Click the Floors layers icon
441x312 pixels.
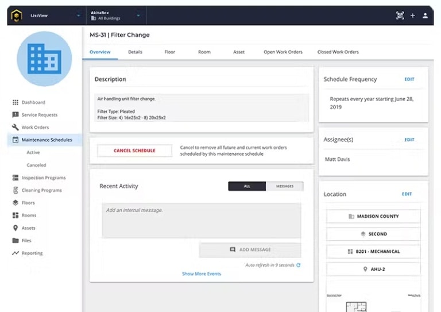tap(16, 203)
